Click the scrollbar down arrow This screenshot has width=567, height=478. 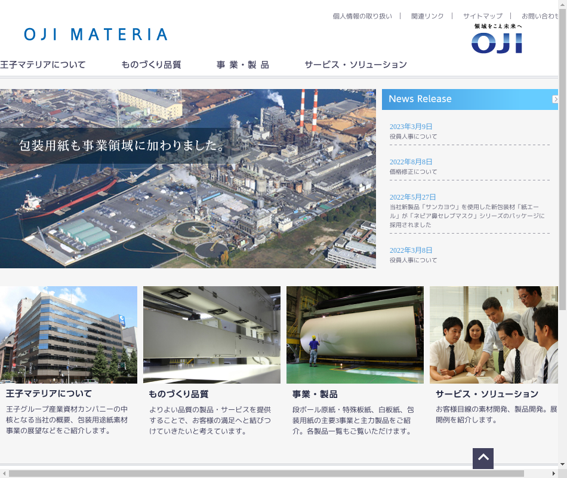point(562,464)
